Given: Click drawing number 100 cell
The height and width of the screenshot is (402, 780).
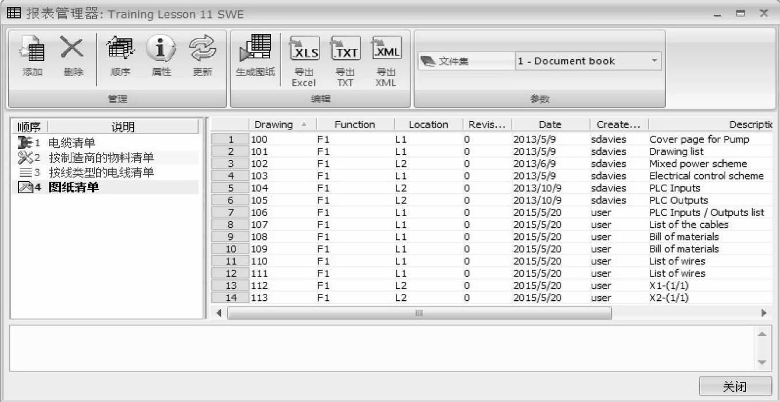Looking at the screenshot, I should (259, 139).
